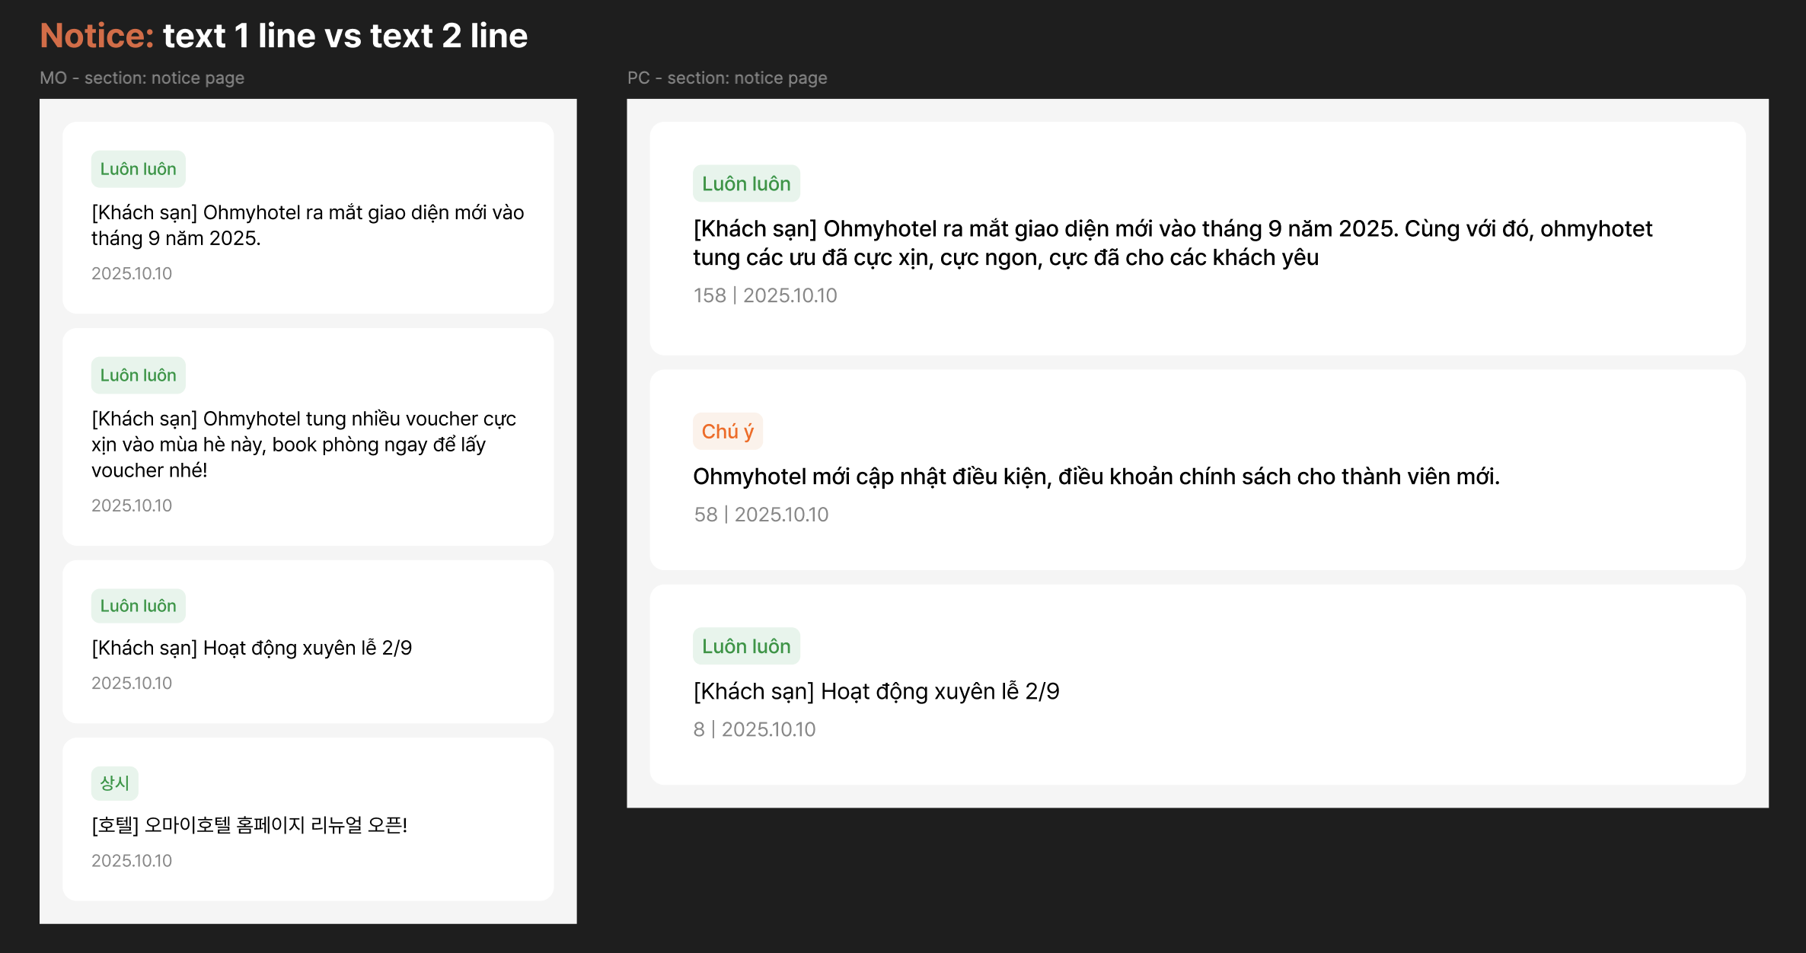Click the 'Luôn luôn' tag in third mobile card

138,606
